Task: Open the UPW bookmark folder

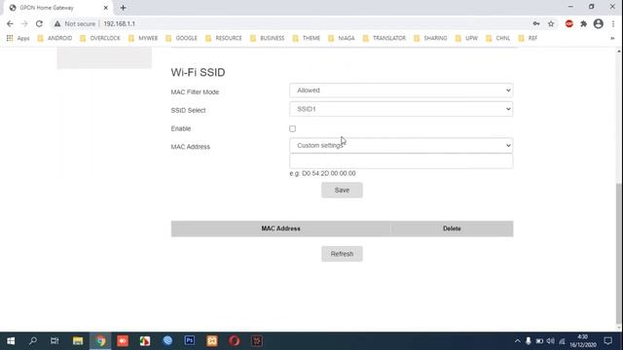Action: coord(467,38)
